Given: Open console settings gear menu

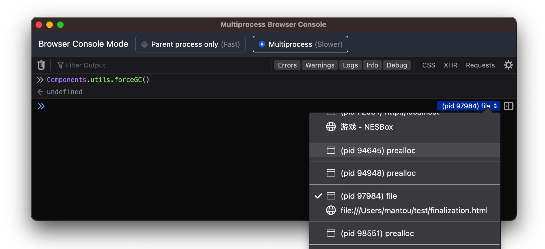Looking at the screenshot, I should click(x=508, y=65).
